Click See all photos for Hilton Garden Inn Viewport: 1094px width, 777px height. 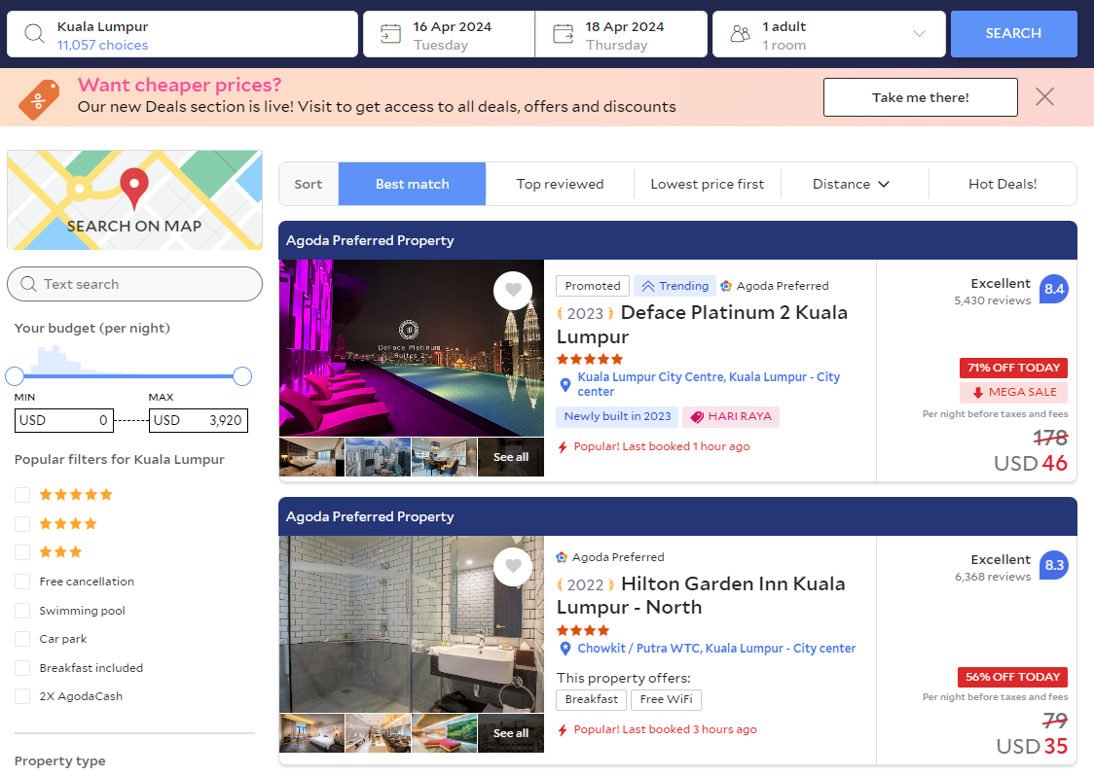pyautogui.click(x=510, y=732)
